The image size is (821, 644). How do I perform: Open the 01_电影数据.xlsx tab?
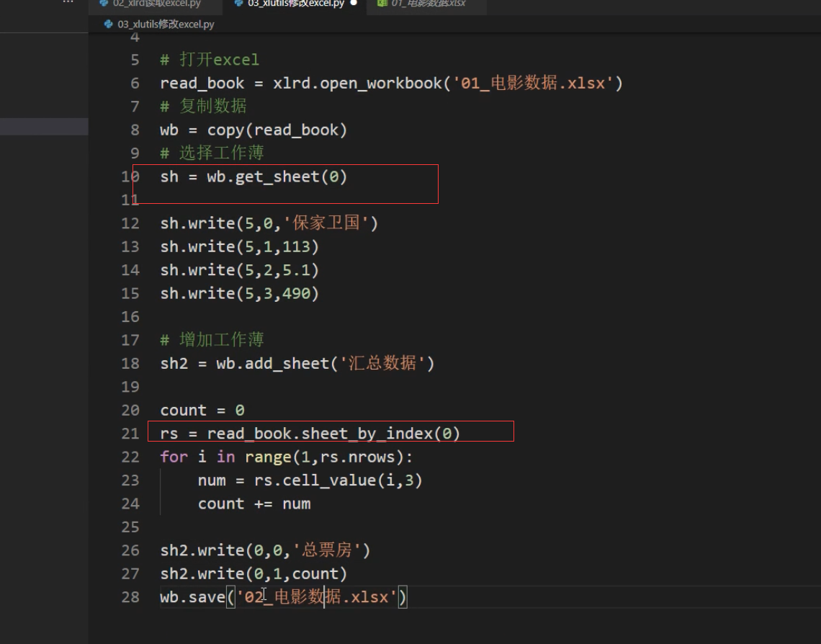pyautogui.click(x=429, y=4)
